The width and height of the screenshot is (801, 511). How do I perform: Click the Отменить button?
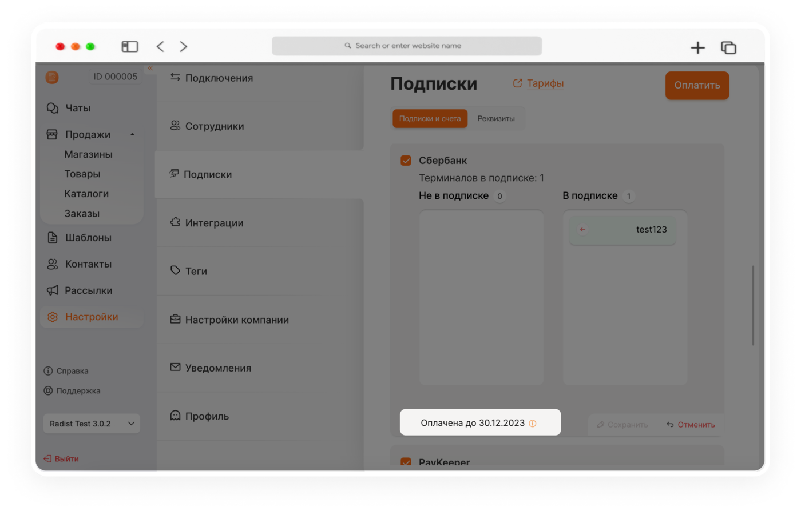point(691,425)
